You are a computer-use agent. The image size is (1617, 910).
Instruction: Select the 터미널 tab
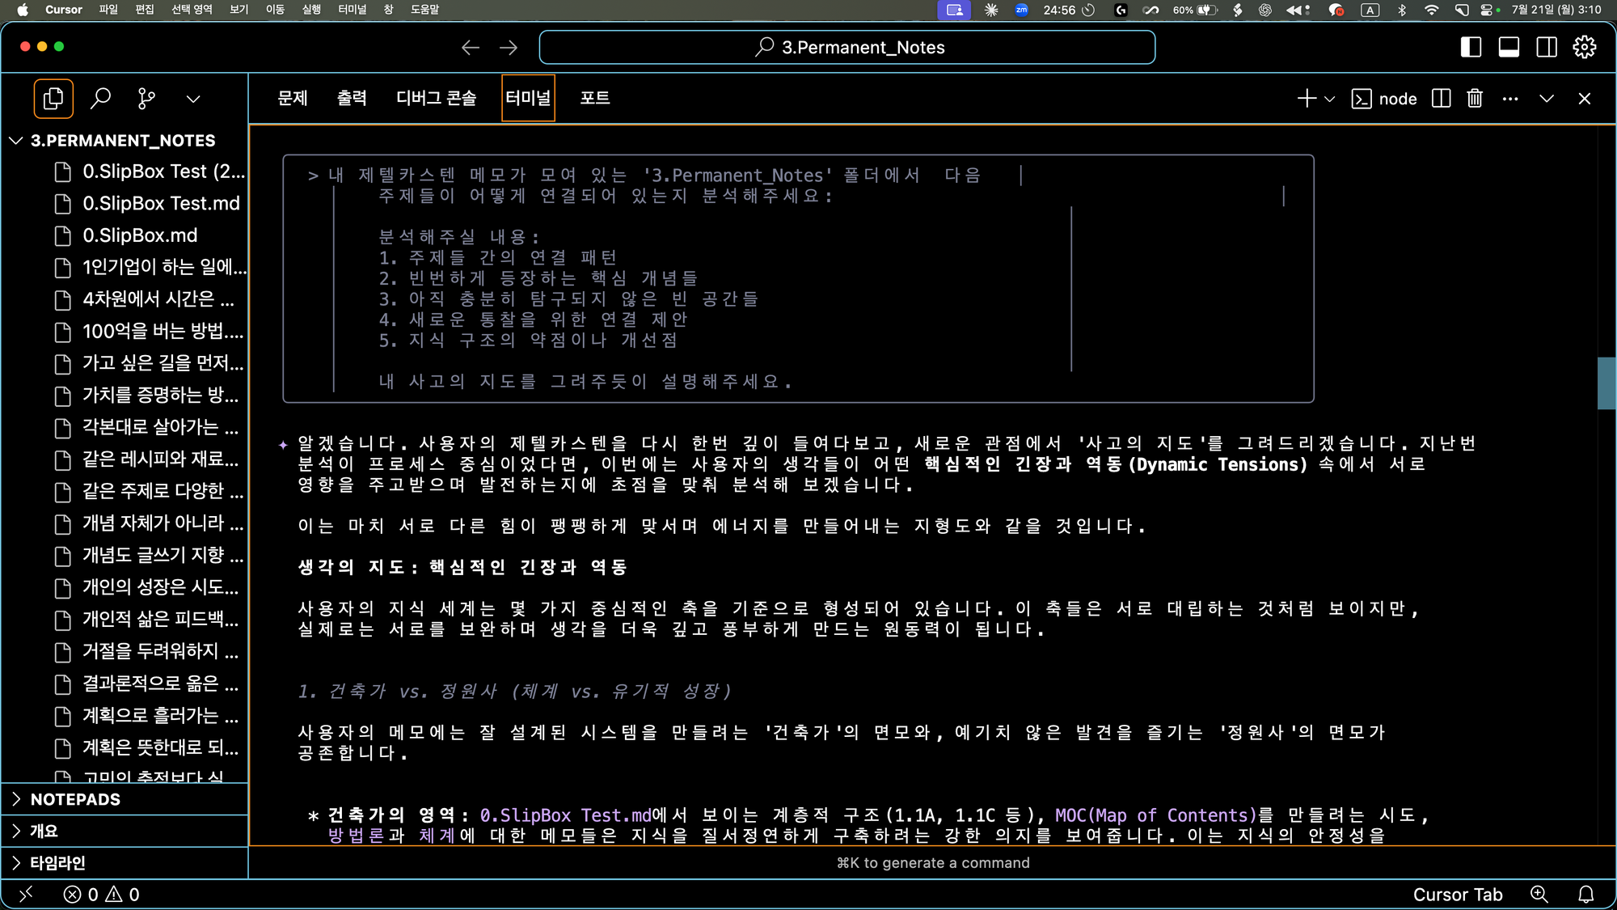coord(528,98)
